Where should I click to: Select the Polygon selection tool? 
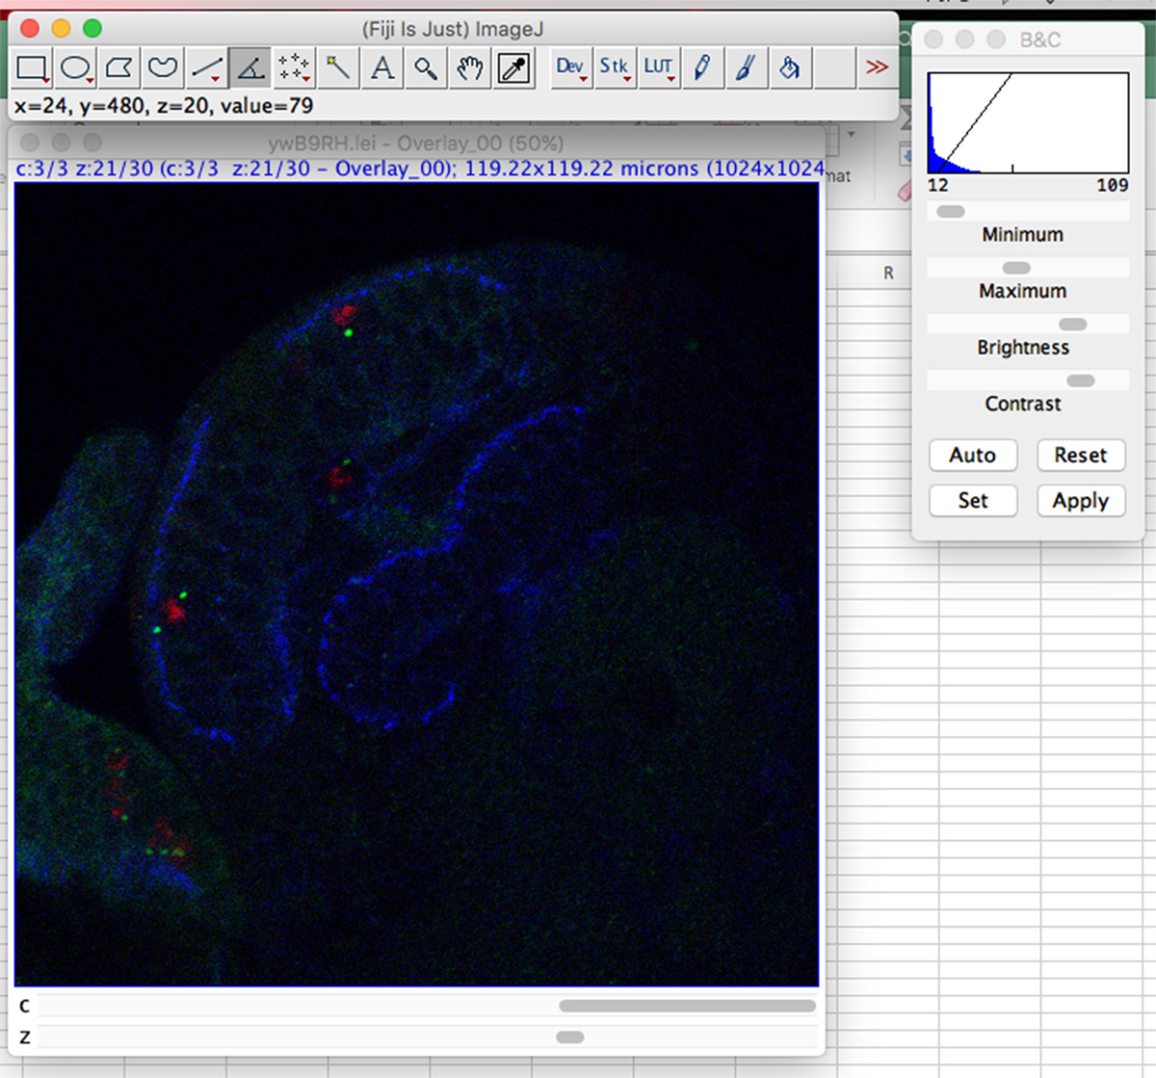pos(119,67)
